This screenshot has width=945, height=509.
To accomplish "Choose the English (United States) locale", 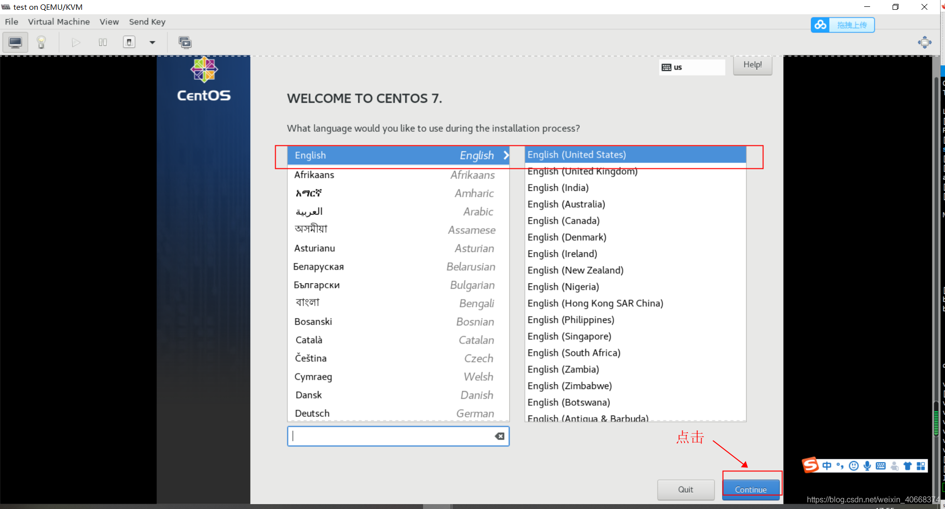I will [636, 155].
